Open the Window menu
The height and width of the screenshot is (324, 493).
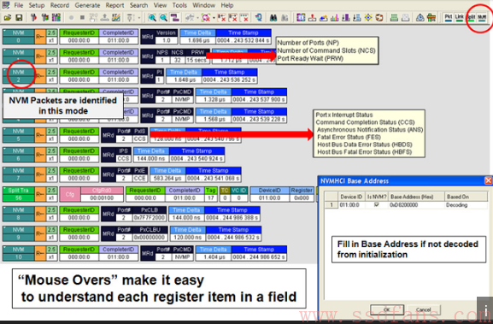click(203, 5)
